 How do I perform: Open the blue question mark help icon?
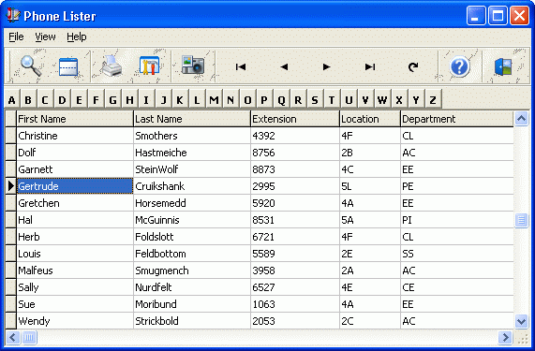[460, 66]
